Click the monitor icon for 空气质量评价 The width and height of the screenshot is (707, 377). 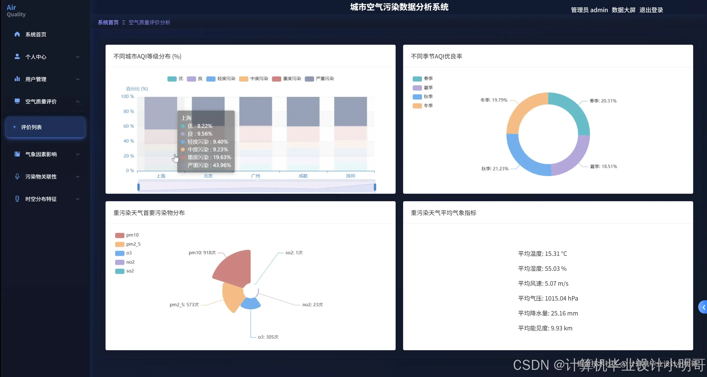point(17,101)
